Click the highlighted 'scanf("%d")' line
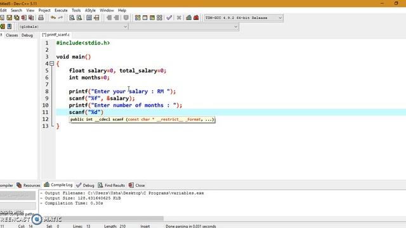 tap(86, 112)
